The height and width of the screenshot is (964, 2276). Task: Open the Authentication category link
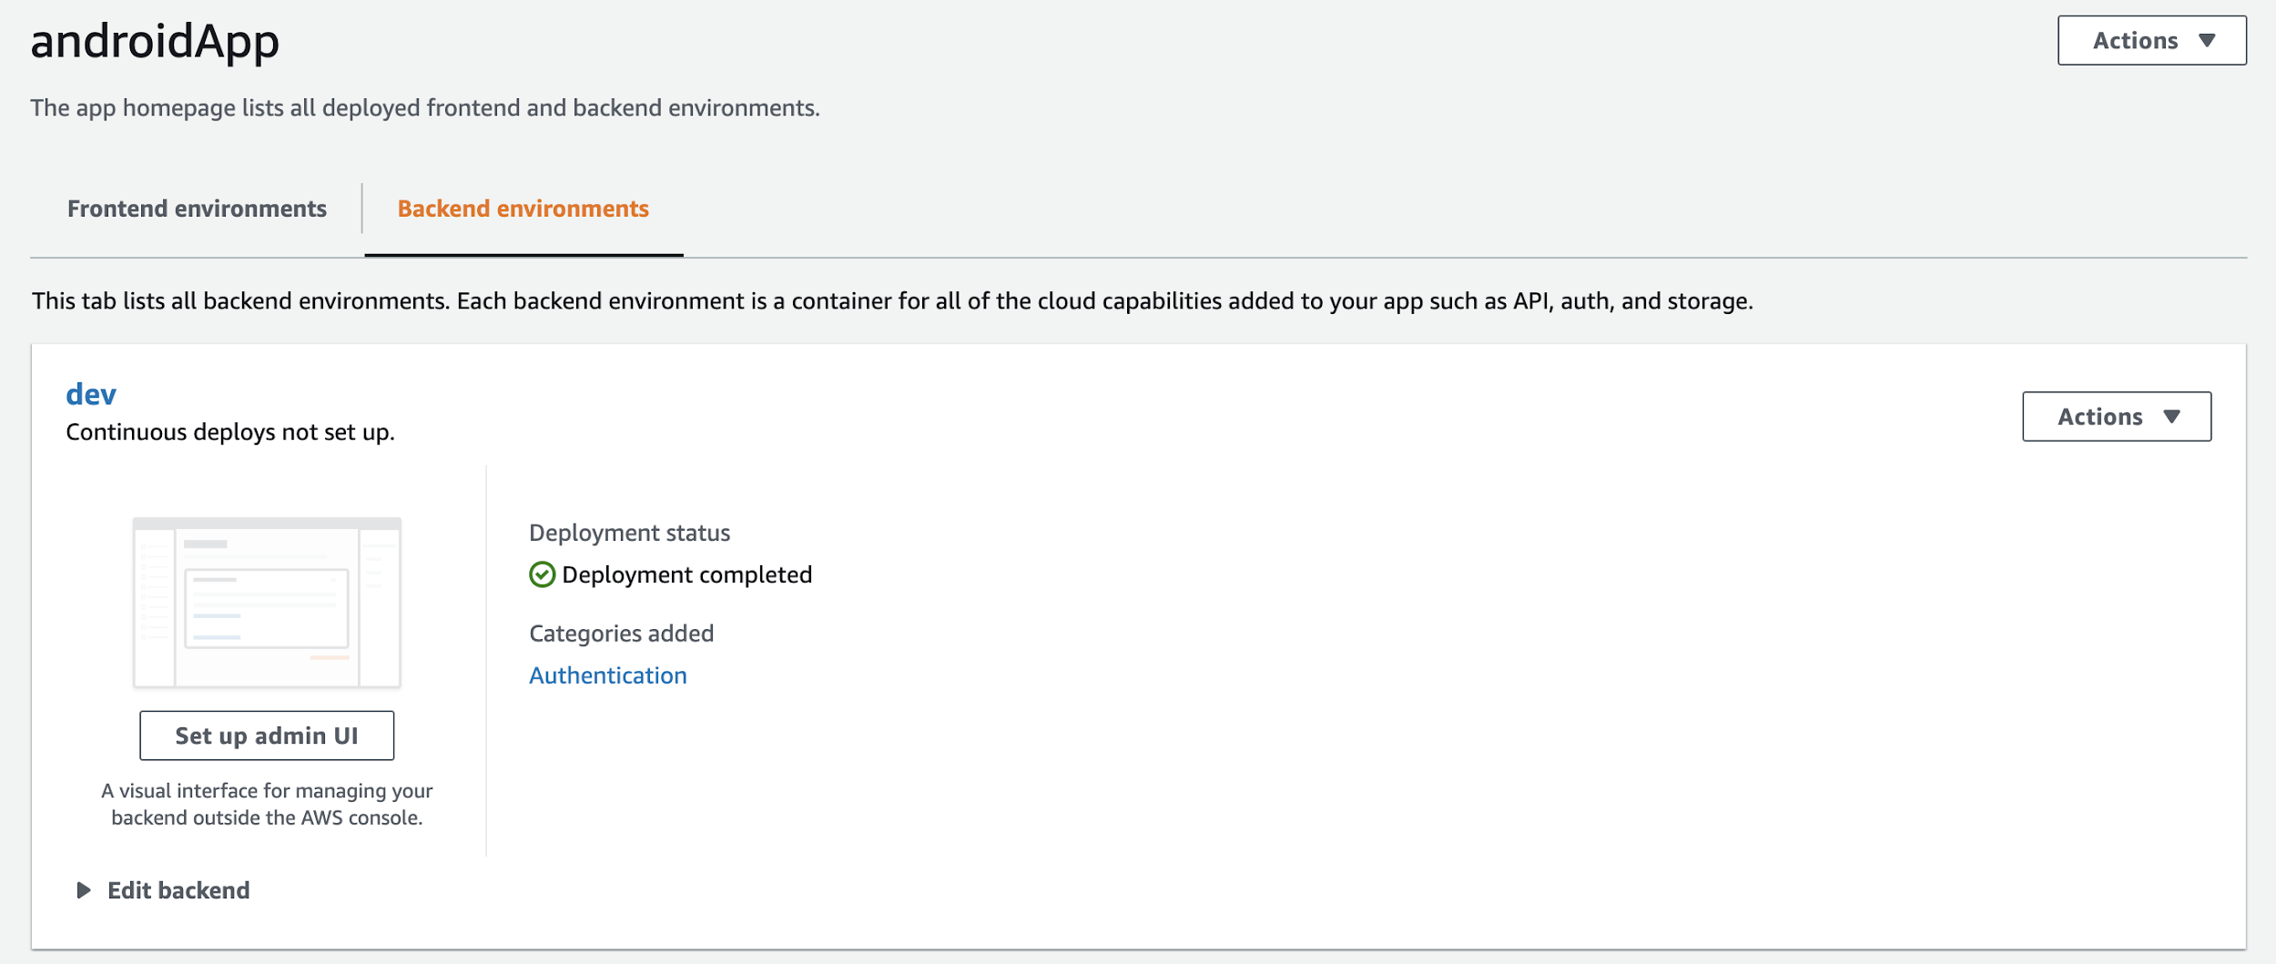pos(608,675)
